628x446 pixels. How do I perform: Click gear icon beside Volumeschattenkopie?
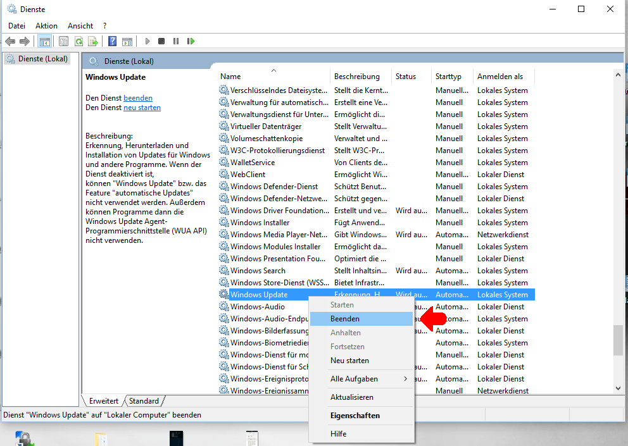tap(224, 138)
